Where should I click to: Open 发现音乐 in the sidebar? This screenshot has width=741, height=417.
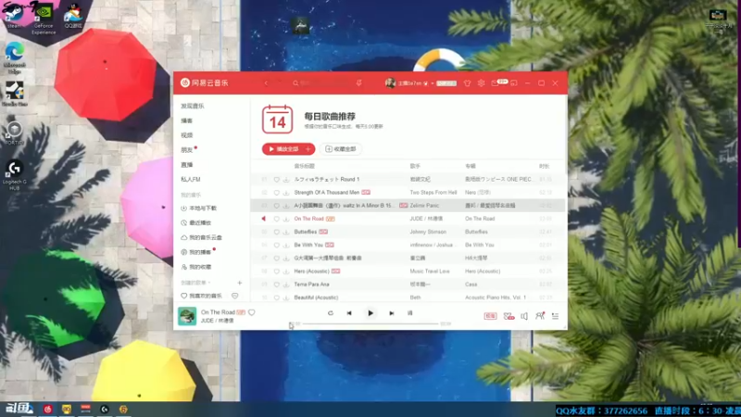pyautogui.click(x=193, y=106)
